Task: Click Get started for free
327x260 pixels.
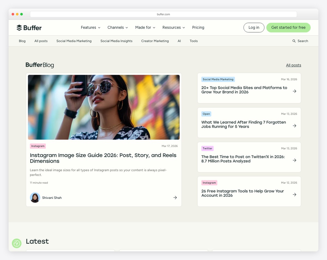Action: pos(288,27)
